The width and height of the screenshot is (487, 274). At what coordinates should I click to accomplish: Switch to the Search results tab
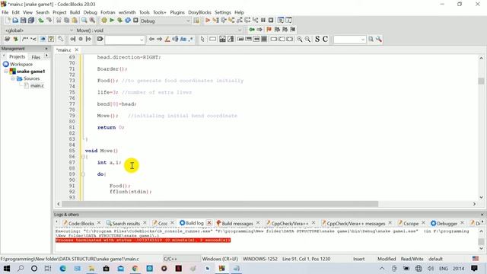point(126,223)
